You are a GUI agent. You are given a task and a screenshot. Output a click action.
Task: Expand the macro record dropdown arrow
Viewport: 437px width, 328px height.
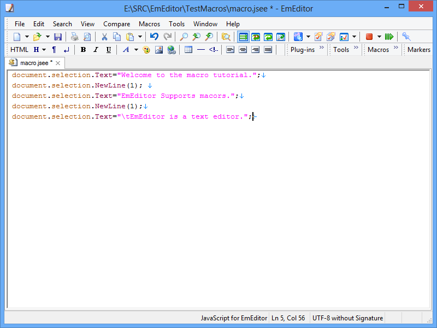[x=379, y=37]
